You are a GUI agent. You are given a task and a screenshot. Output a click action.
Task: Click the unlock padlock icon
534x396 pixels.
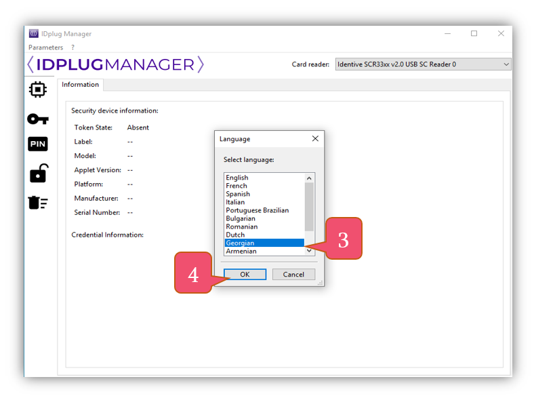38,174
